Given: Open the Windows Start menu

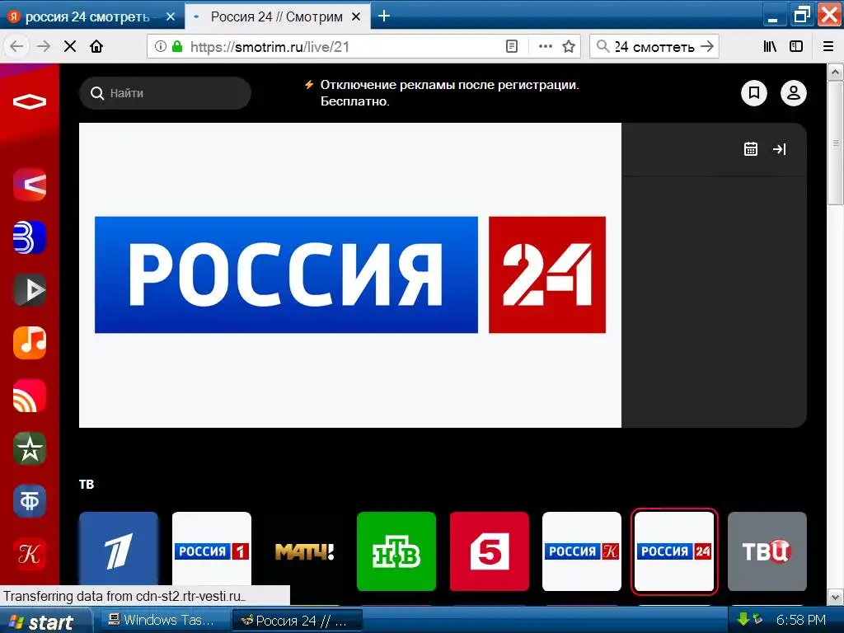Looking at the screenshot, I should tap(42, 621).
